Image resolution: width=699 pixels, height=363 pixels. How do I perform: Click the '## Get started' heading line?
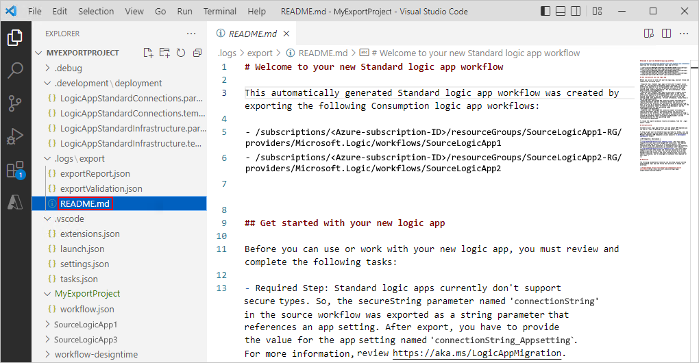pos(345,223)
